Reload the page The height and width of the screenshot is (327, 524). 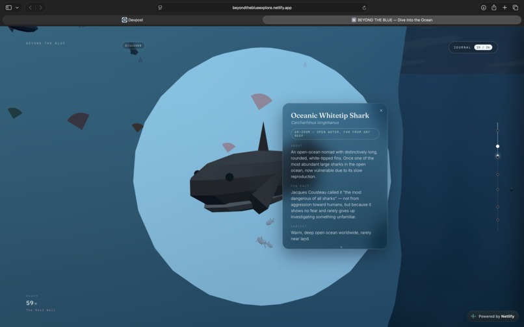364,8
